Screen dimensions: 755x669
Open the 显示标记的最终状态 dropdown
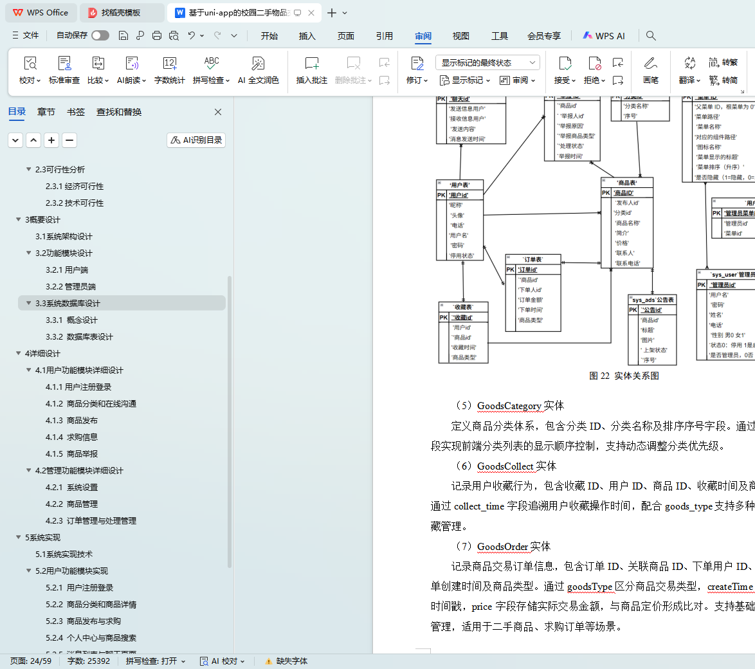(487, 62)
